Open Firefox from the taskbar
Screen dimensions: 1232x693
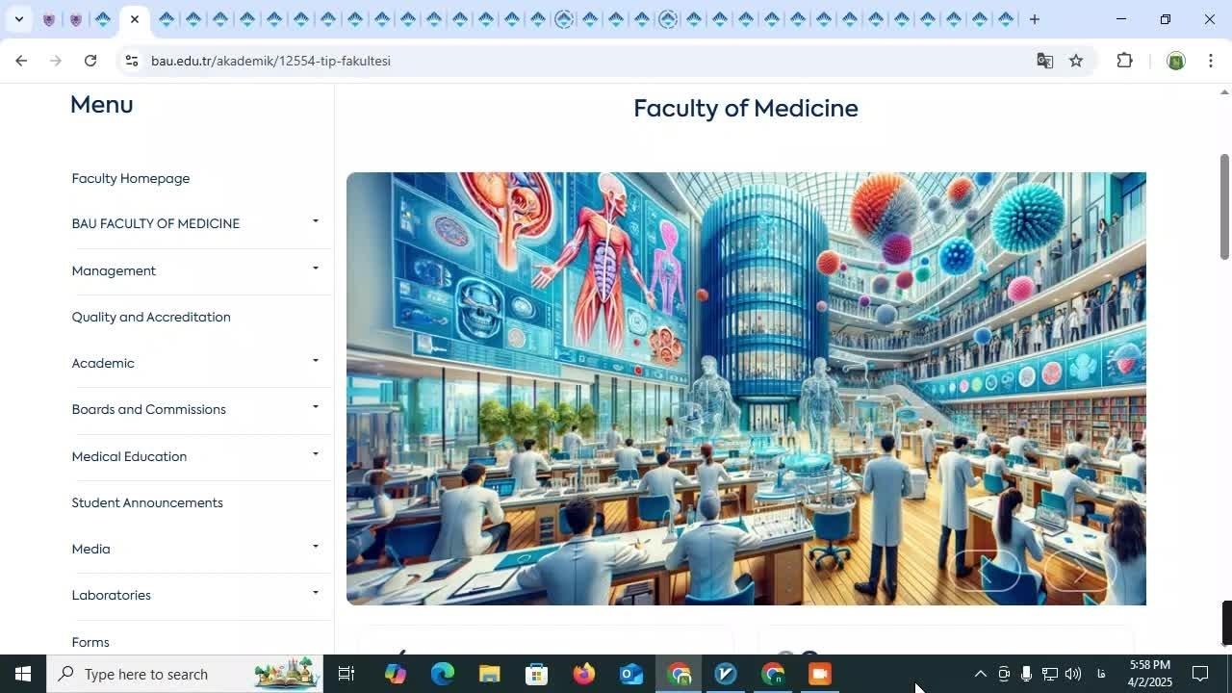(583, 674)
